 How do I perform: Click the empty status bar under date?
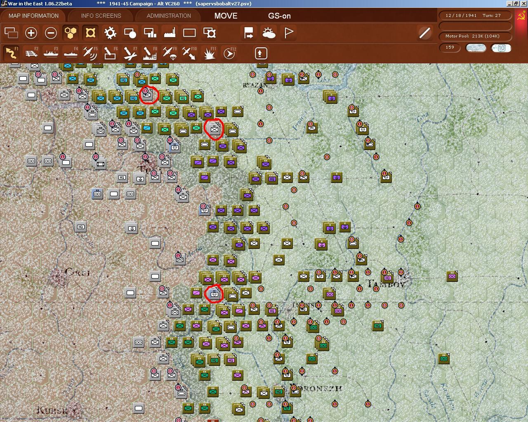coord(475,26)
